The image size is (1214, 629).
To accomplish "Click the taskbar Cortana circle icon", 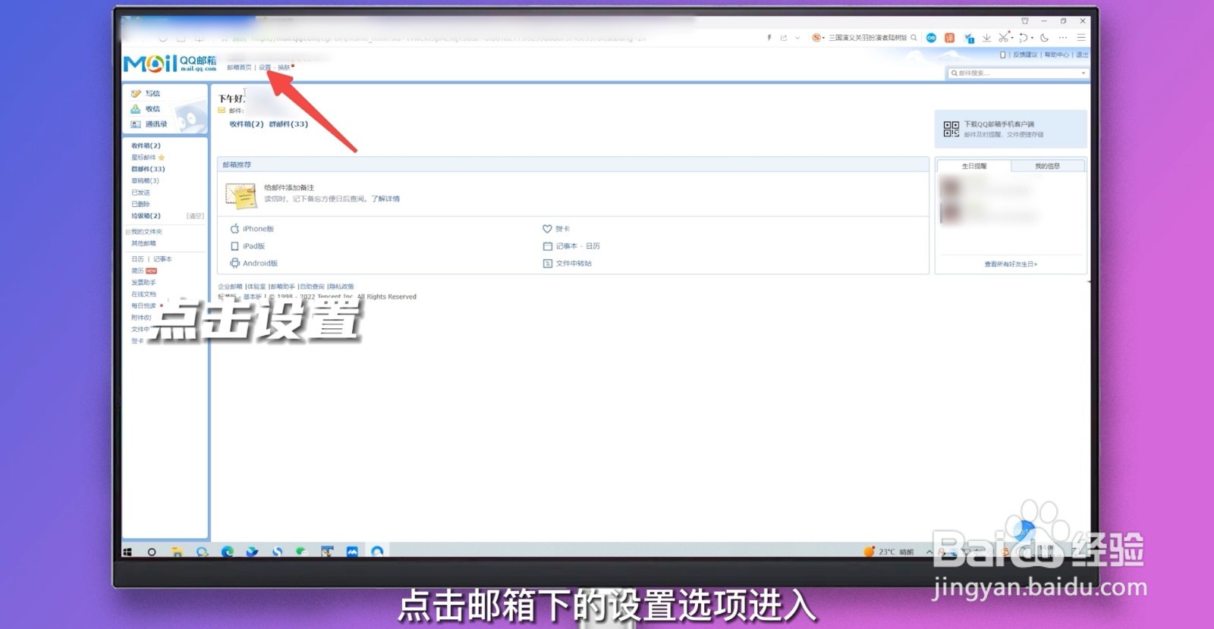I will tap(152, 552).
